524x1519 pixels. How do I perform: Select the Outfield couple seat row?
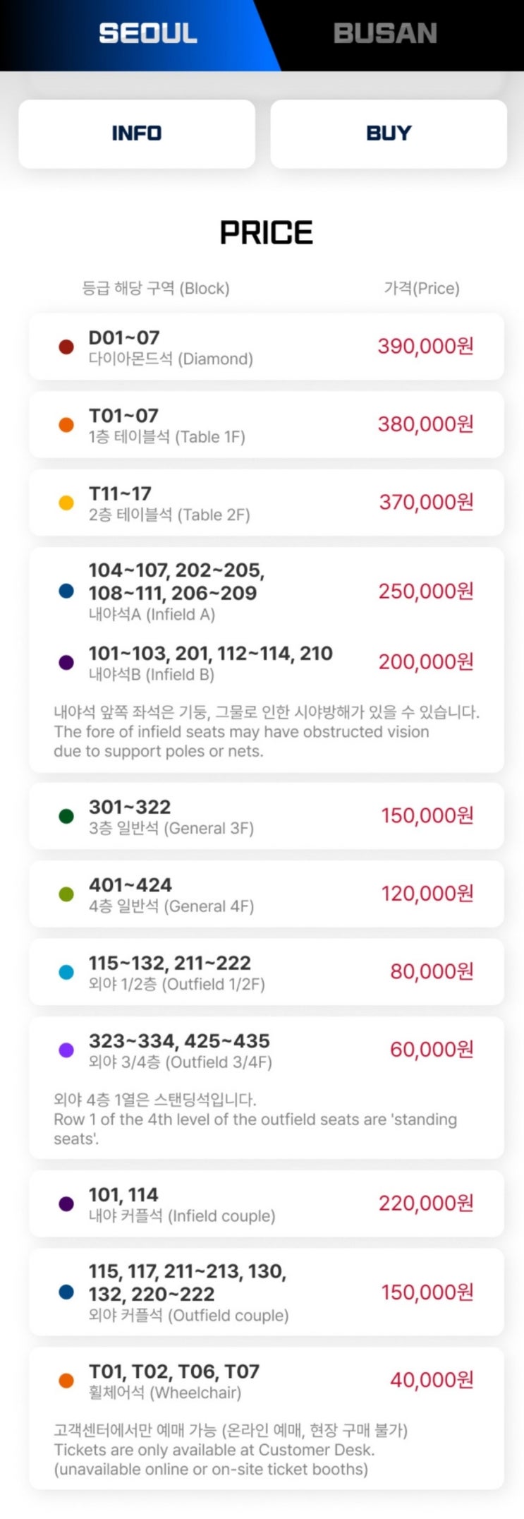point(267,1292)
